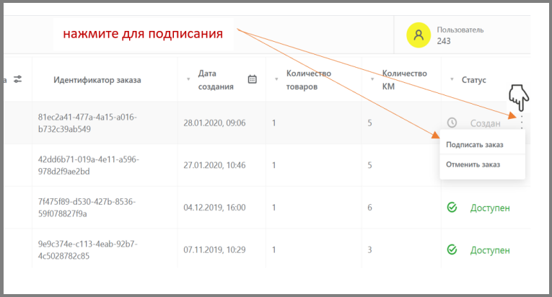Image resolution: width=552 pixels, height=297 pixels.
Task: Click the Статус column header
Action: pyautogui.click(x=473, y=80)
